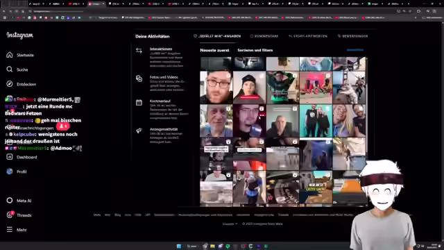Open the Dashboard icon in sidebar
This screenshot has height=250, width=444.
coord(10,157)
